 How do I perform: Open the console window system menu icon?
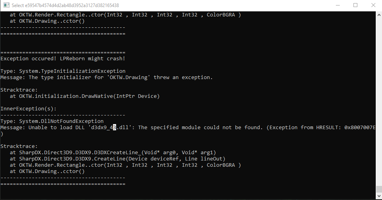tap(7, 5)
